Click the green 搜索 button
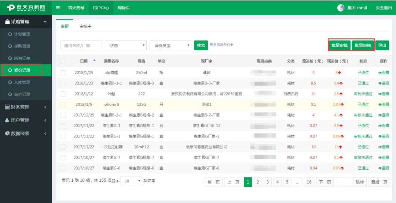Screen dimensions: 396x203 201,45
